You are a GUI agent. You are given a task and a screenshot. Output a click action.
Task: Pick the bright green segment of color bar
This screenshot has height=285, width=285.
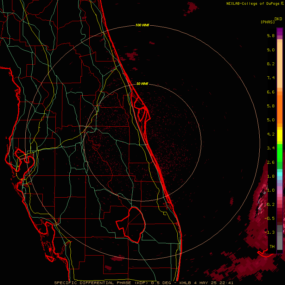coord(280,153)
